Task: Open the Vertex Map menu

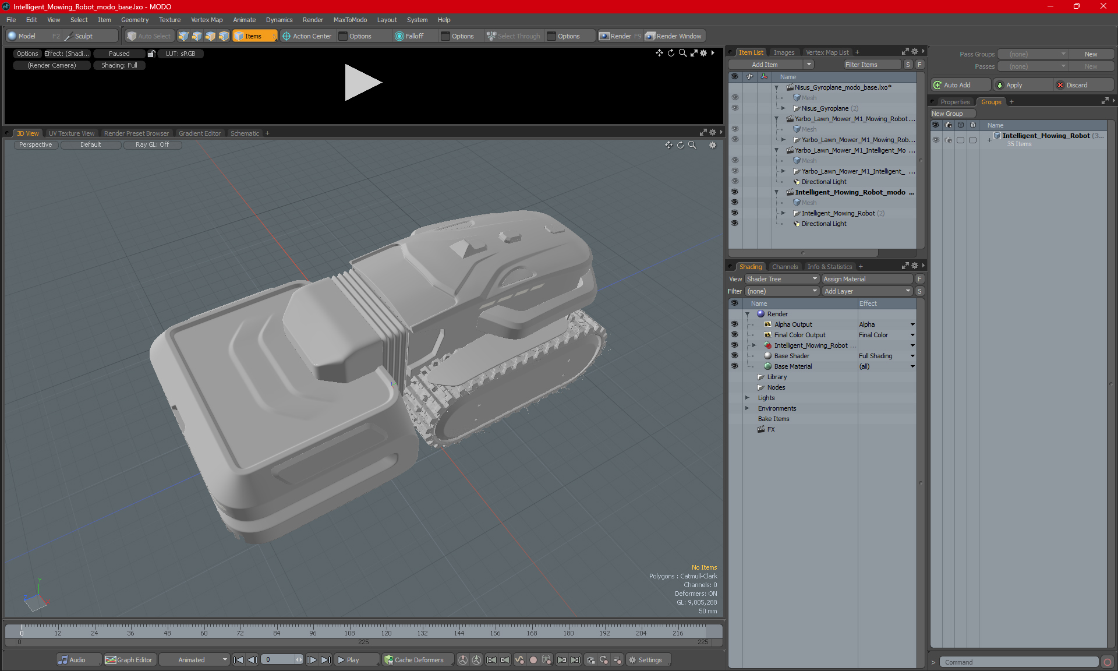Action: 207,20
